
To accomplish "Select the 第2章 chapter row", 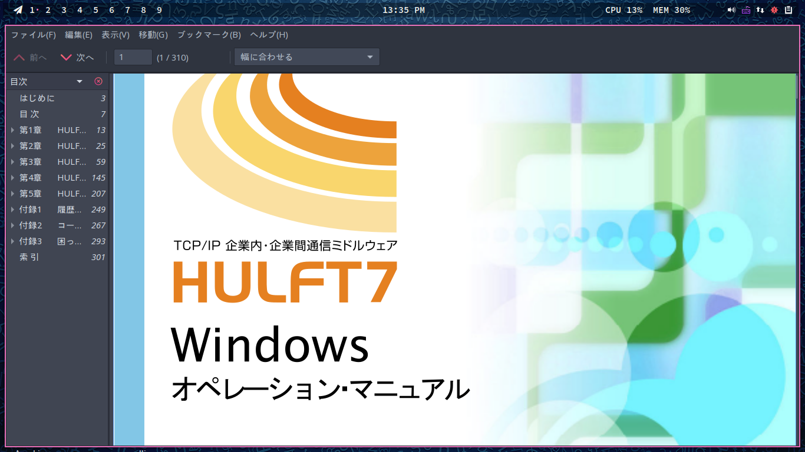I will pos(58,146).
